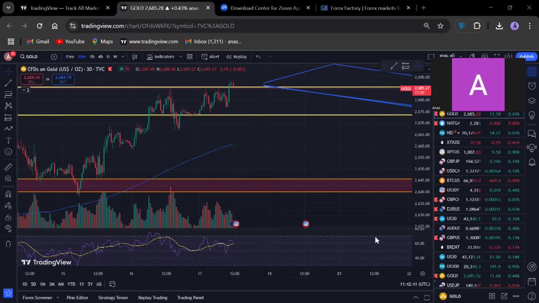539x303 pixels.
Task: Toggle hide all drawings eye icon
Action: pos(8,229)
